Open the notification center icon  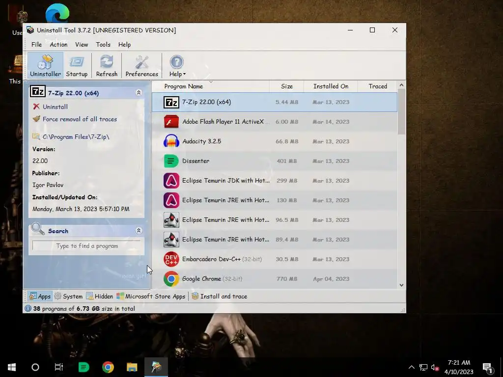487,367
